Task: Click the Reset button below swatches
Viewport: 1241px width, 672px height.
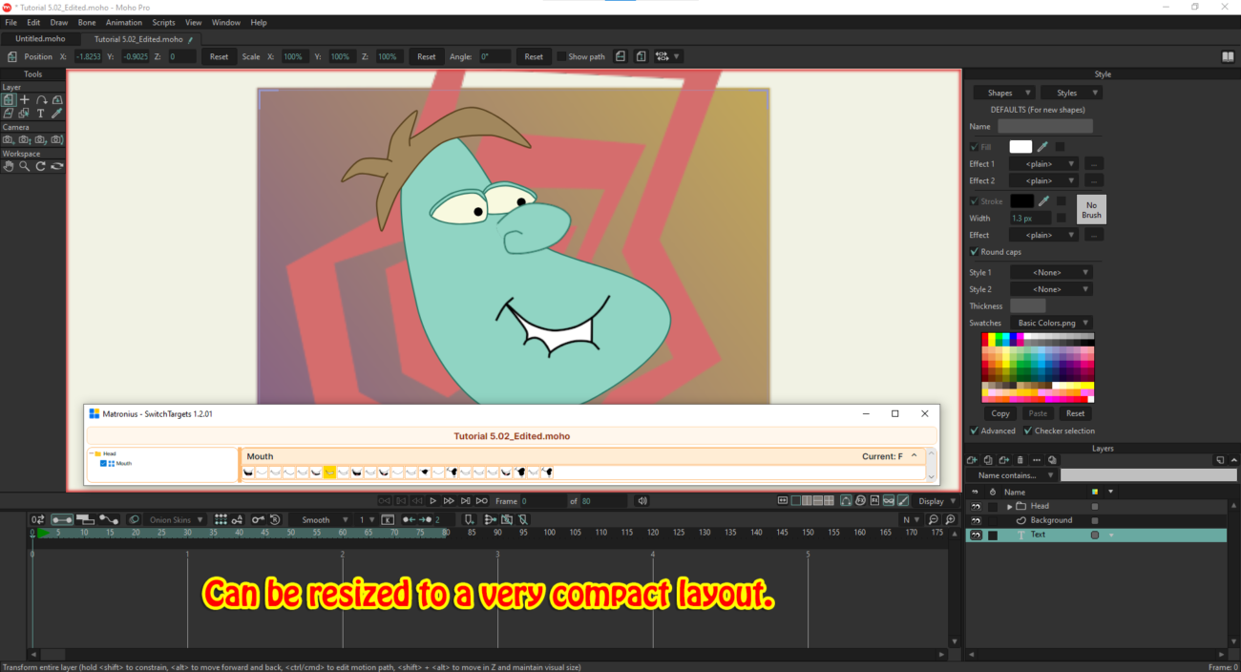Action: pos(1075,413)
